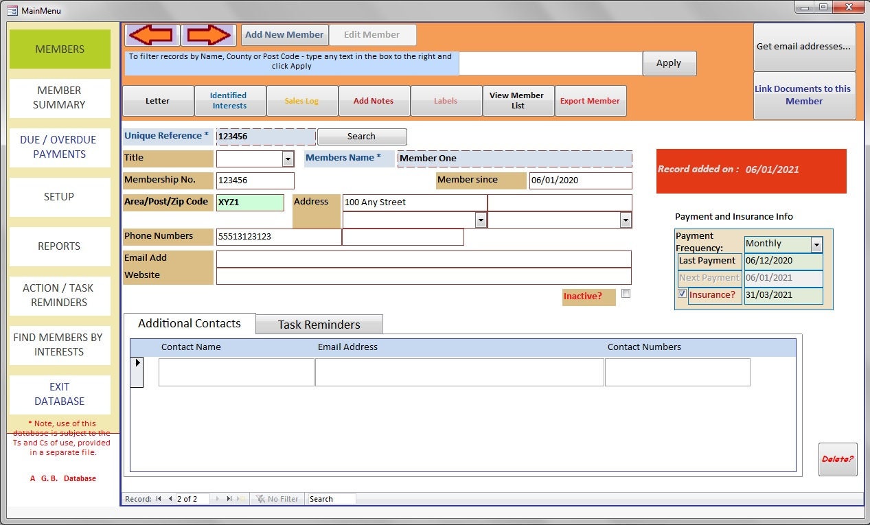Open Link Documents to this Member
870x525 pixels.
pos(804,95)
